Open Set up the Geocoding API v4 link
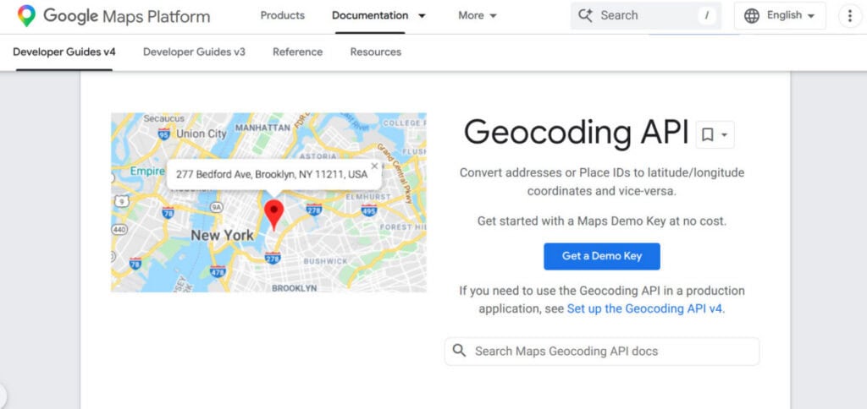The image size is (867, 409). point(644,308)
